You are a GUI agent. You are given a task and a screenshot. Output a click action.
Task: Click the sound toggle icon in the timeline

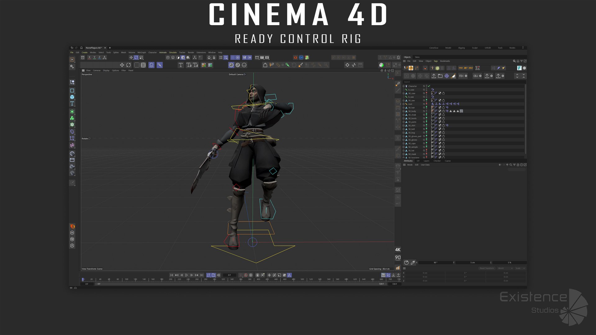tap(219, 275)
